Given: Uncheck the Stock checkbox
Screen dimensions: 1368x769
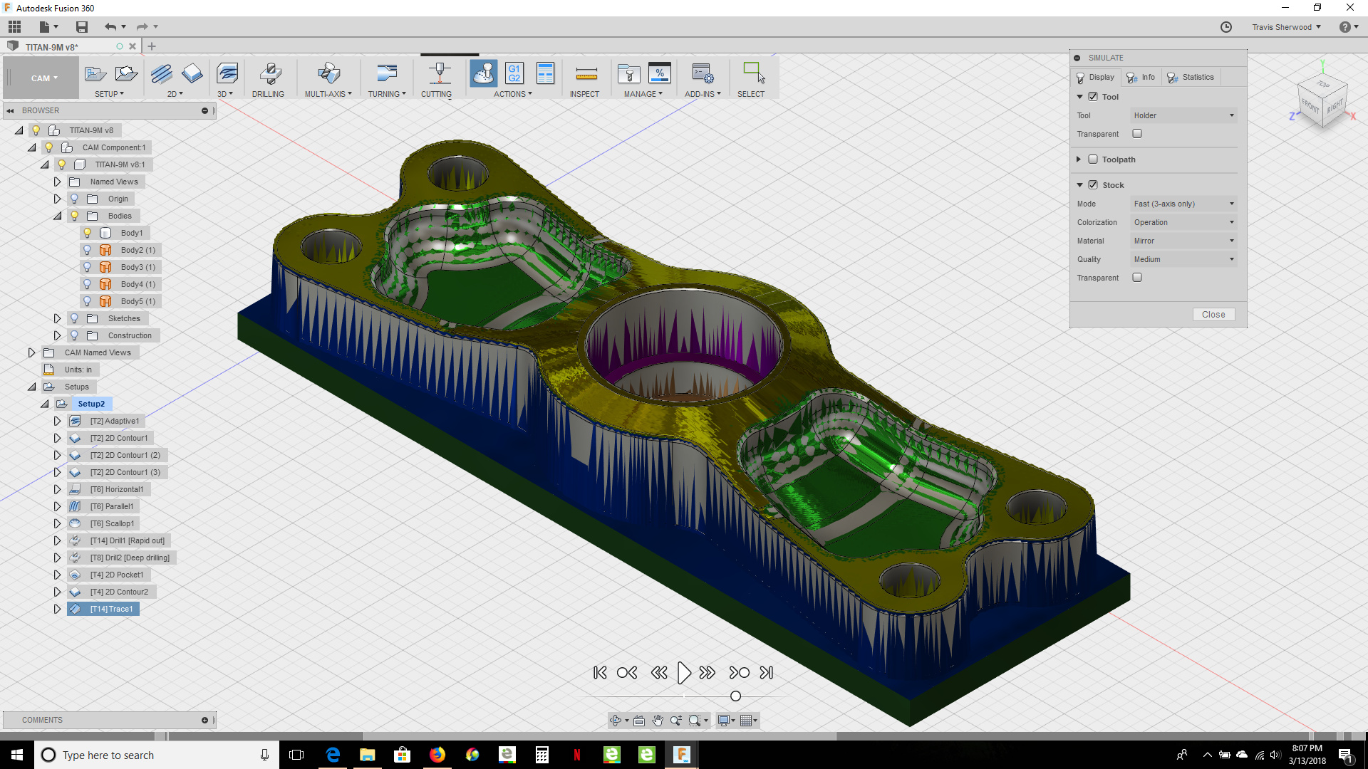Looking at the screenshot, I should (1093, 185).
